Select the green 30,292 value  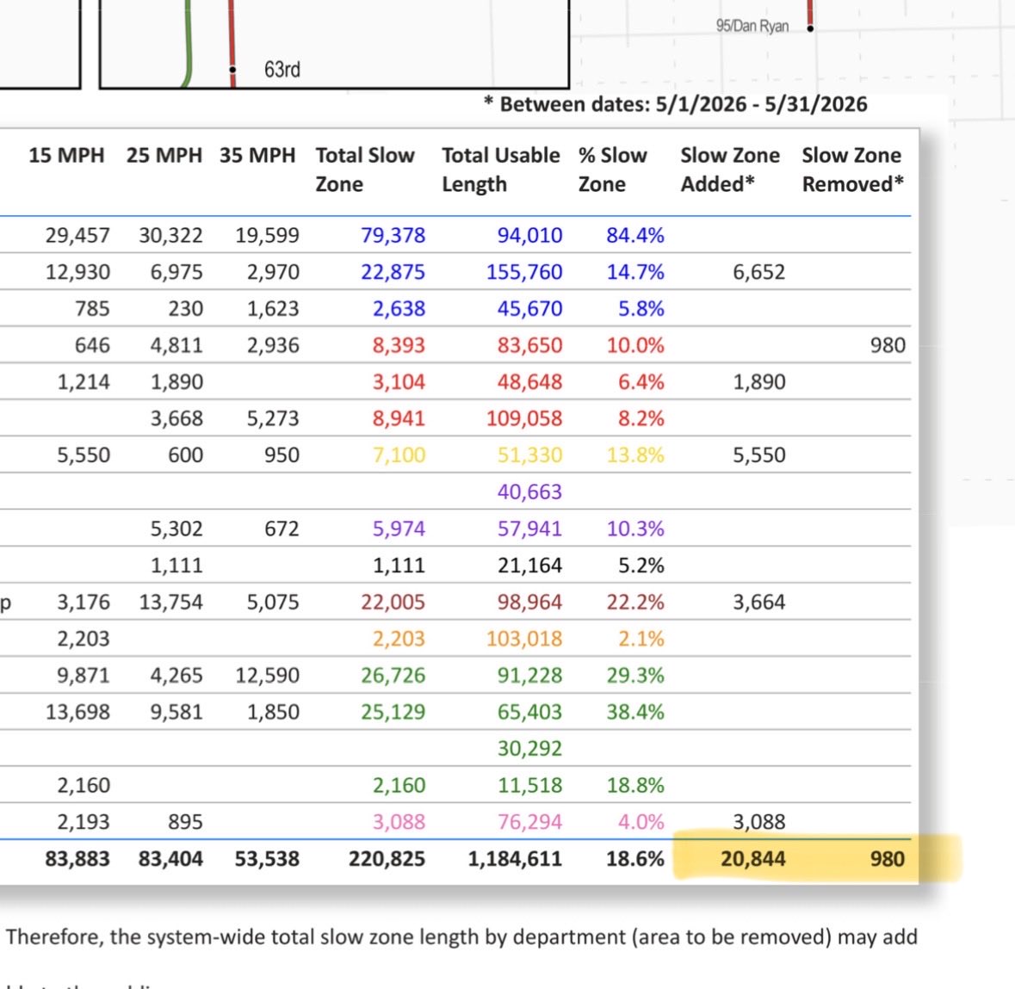tap(529, 749)
